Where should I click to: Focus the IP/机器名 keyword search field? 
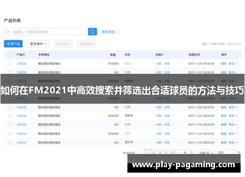(46, 32)
